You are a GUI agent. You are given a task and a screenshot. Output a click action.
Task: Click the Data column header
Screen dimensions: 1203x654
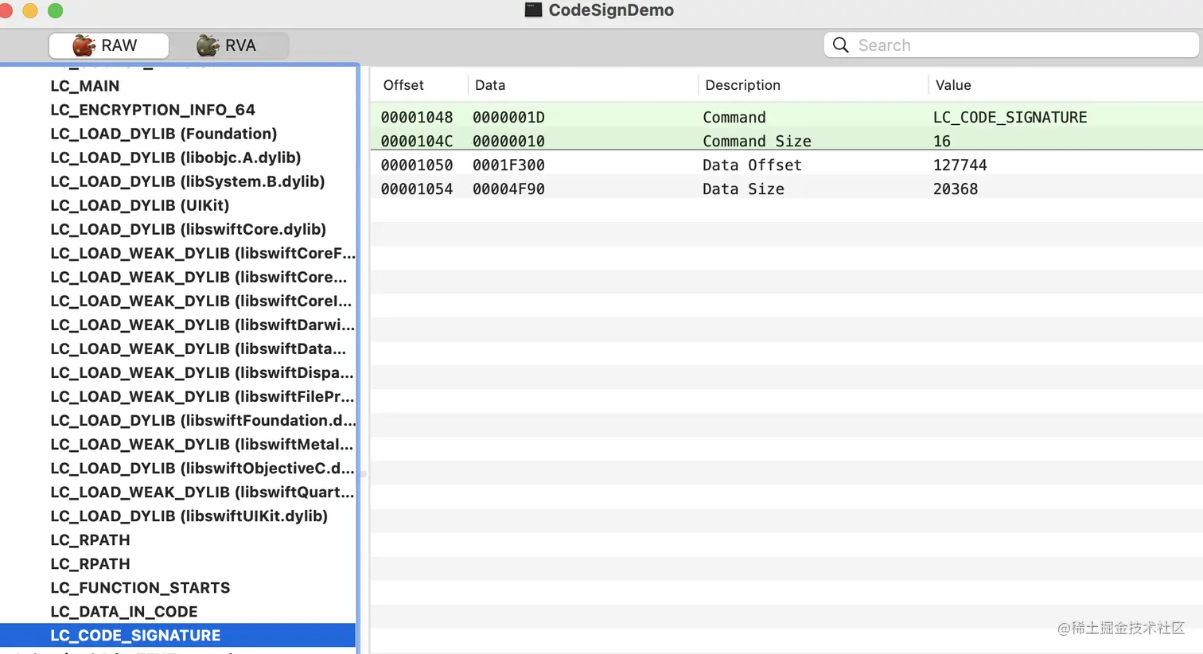point(490,85)
